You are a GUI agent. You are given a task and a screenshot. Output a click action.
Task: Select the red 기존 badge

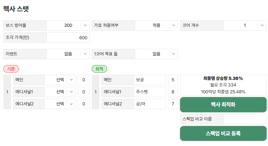point(11,69)
